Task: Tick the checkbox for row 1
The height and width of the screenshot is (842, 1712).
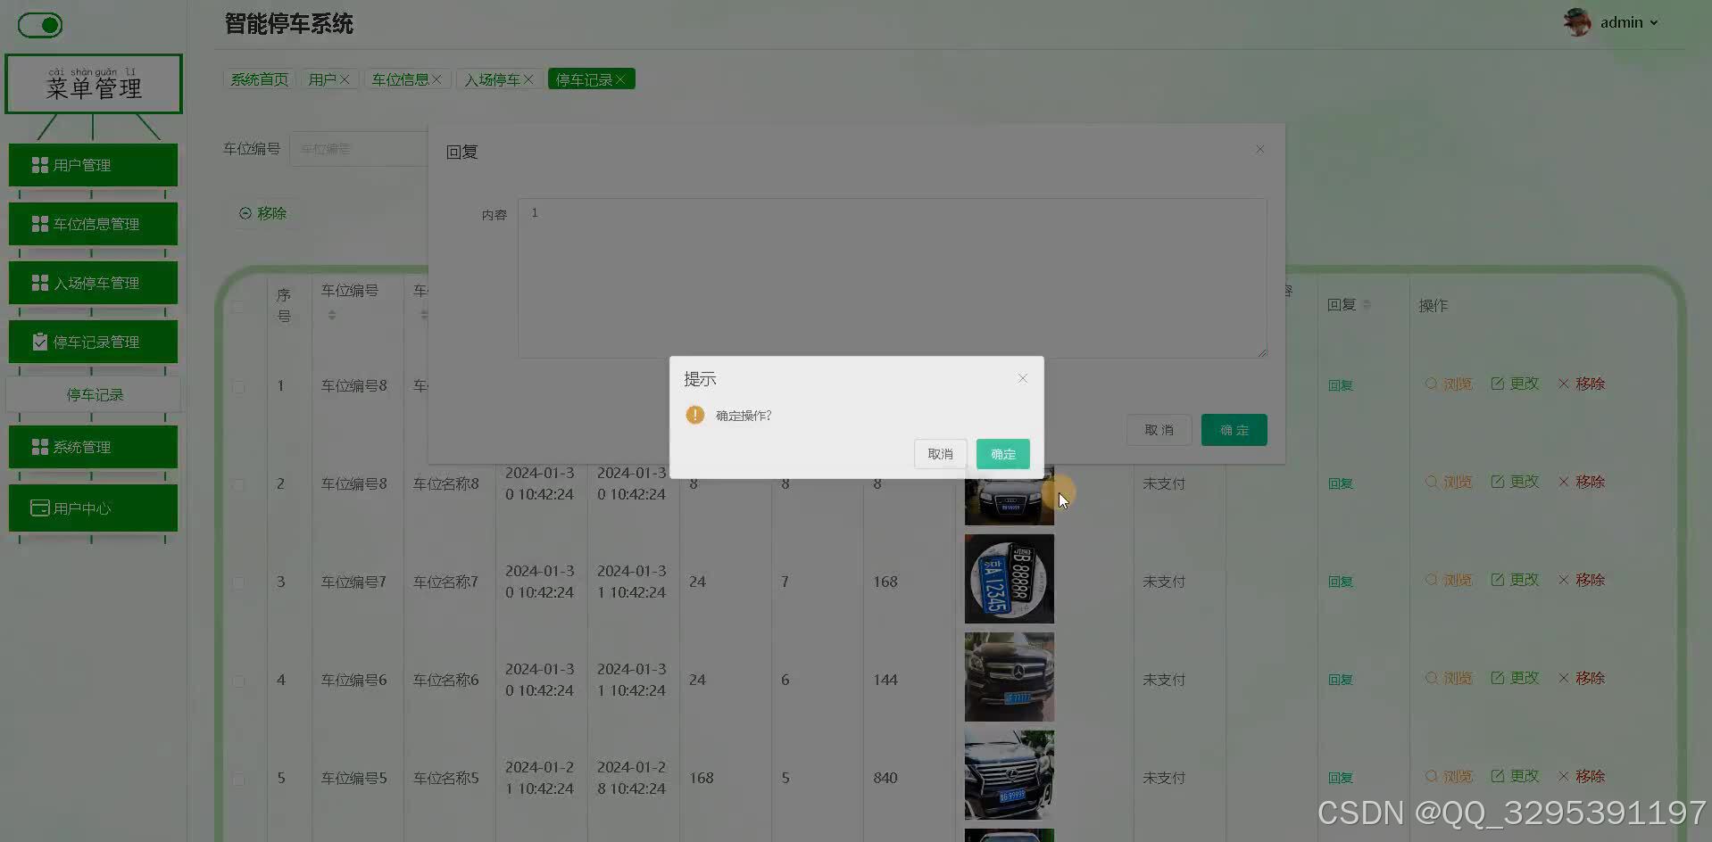Action: pyautogui.click(x=238, y=386)
